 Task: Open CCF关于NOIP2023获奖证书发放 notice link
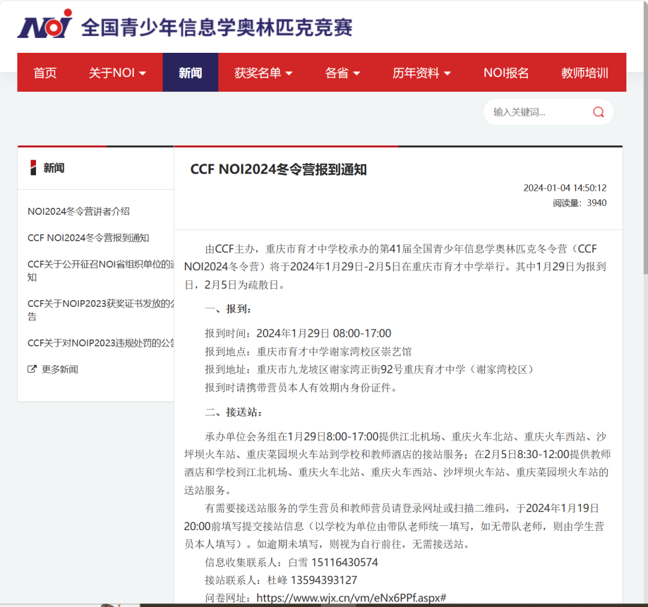click(101, 310)
